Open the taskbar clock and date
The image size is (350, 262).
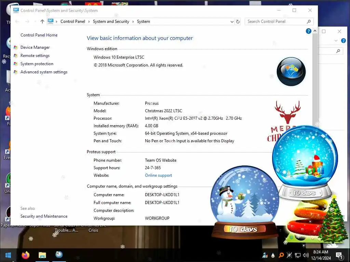coord(321,255)
